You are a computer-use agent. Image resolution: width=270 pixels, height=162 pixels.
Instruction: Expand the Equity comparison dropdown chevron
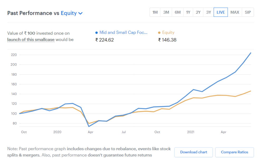coord(80,13)
